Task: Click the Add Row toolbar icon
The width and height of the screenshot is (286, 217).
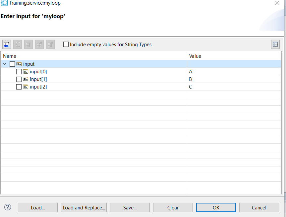Action: pyautogui.click(x=7, y=44)
